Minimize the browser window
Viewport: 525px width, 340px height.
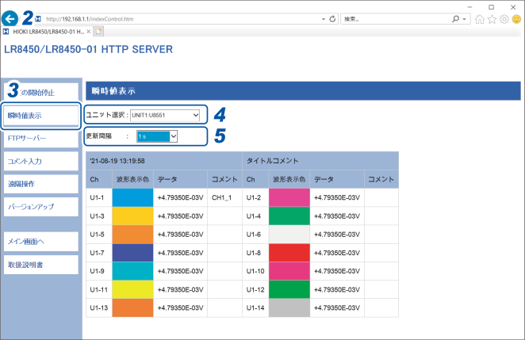point(469,7)
